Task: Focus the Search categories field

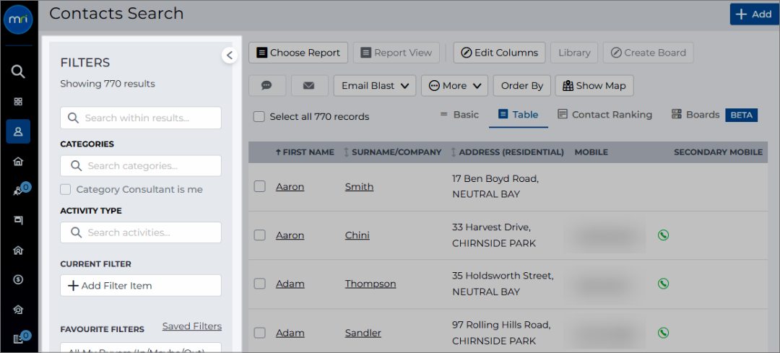Action: tap(141, 165)
